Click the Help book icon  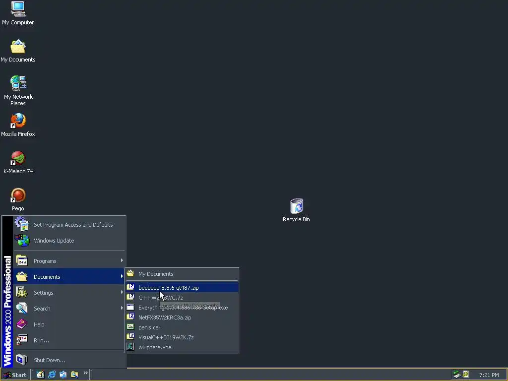tap(22, 324)
